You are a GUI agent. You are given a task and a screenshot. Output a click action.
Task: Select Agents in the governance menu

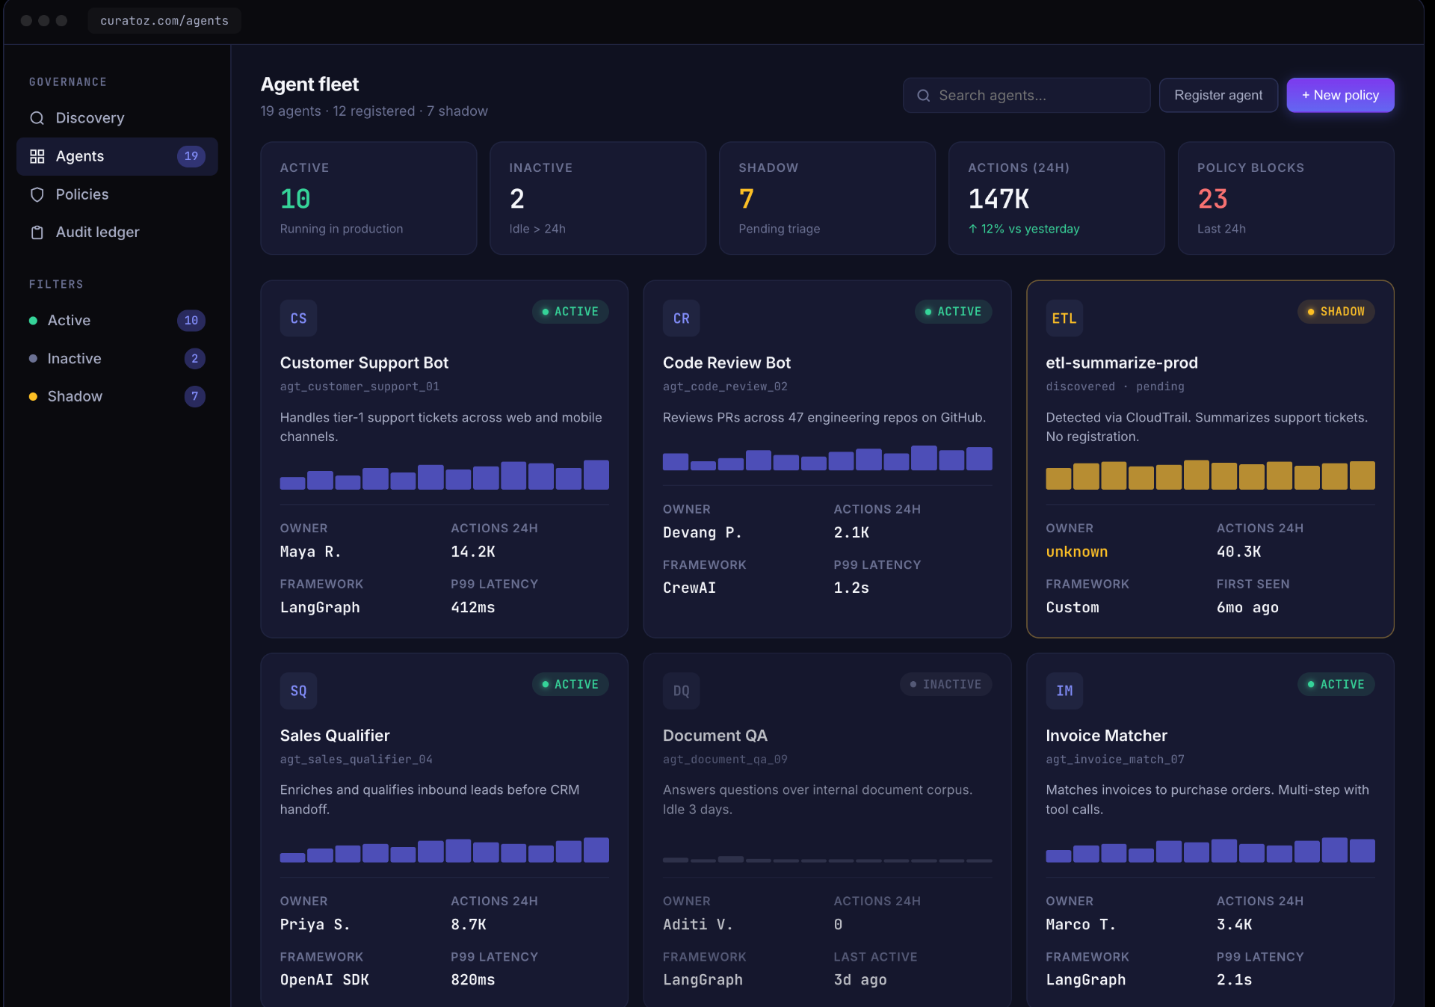click(117, 156)
